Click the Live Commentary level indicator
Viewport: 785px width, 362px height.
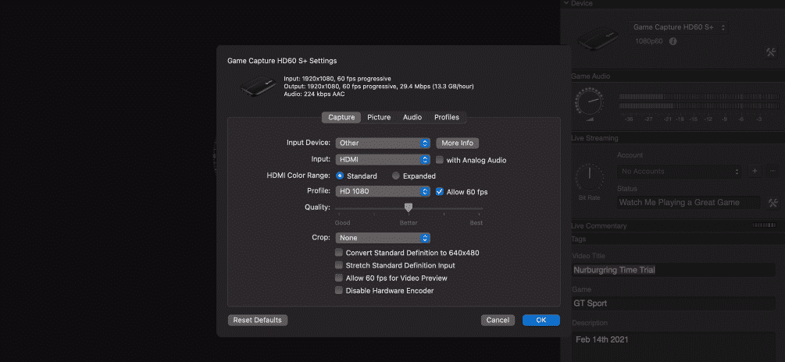pyautogui.click(x=764, y=225)
